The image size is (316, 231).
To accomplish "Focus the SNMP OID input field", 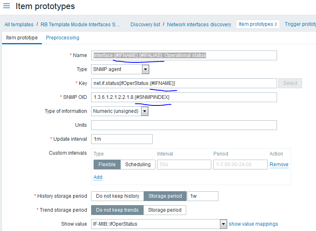I will tap(184, 97).
